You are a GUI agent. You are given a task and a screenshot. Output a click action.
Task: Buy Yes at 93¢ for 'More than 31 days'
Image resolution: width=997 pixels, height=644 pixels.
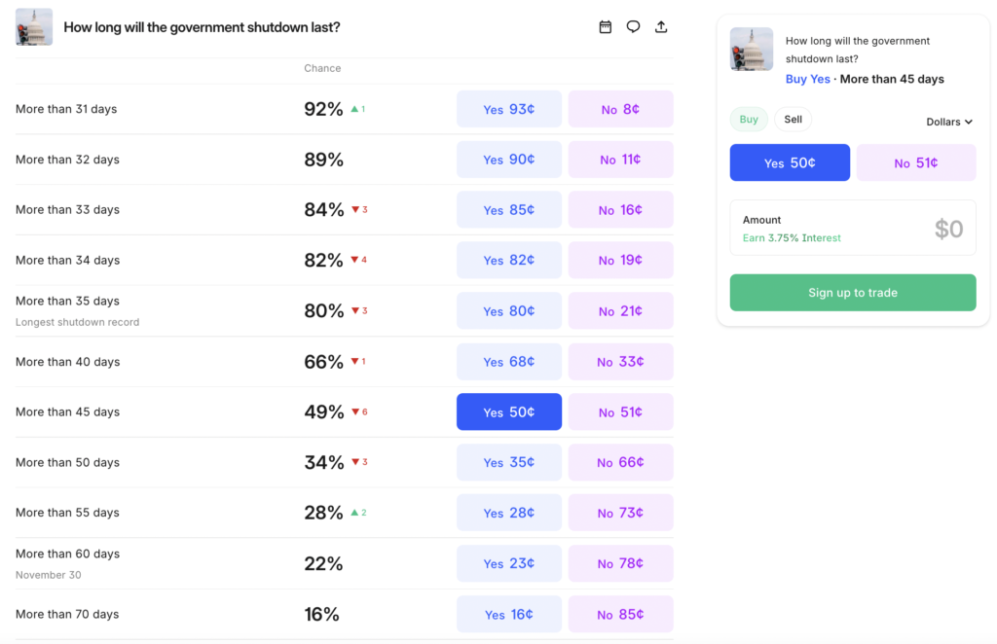tap(508, 108)
